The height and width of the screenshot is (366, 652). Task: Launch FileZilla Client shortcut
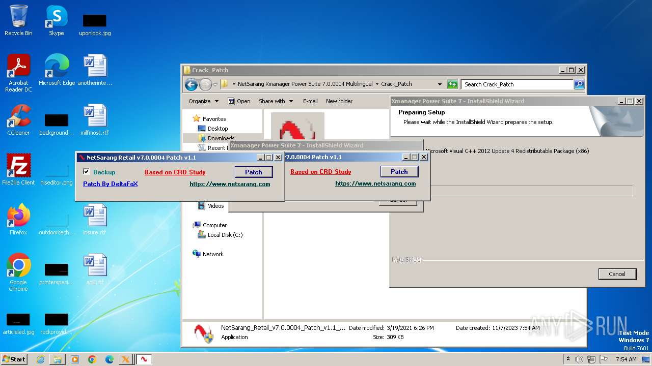click(18, 170)
